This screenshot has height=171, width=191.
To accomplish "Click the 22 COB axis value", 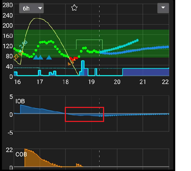I will (9, 150).
